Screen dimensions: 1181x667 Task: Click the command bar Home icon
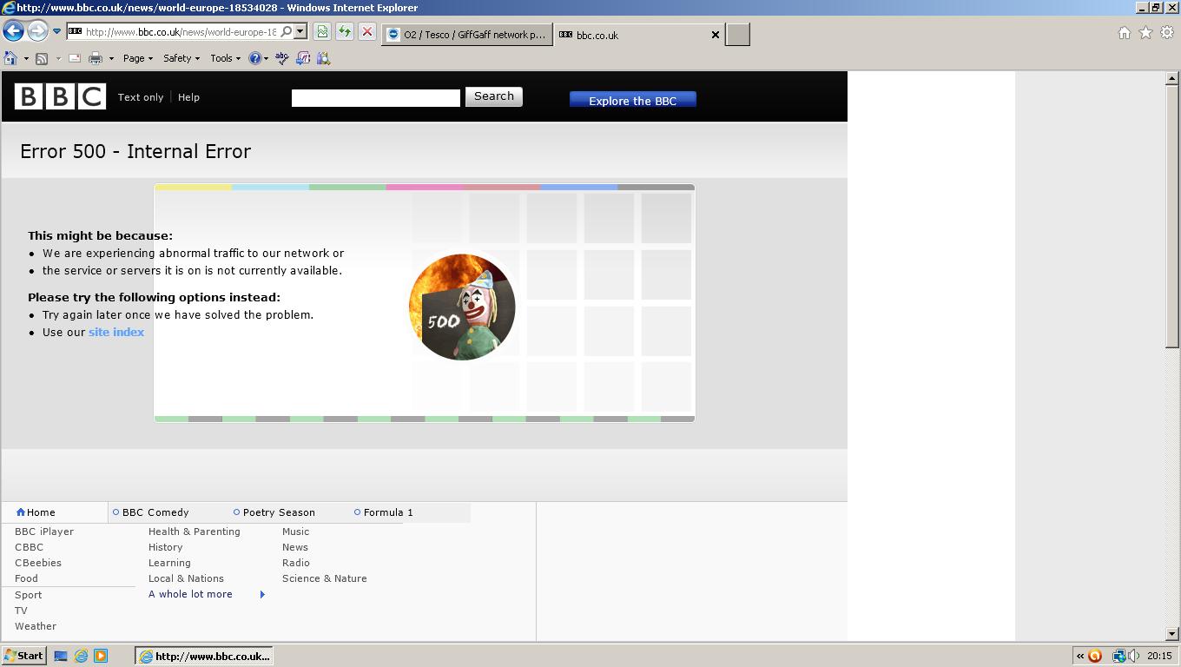coord(10,58)
